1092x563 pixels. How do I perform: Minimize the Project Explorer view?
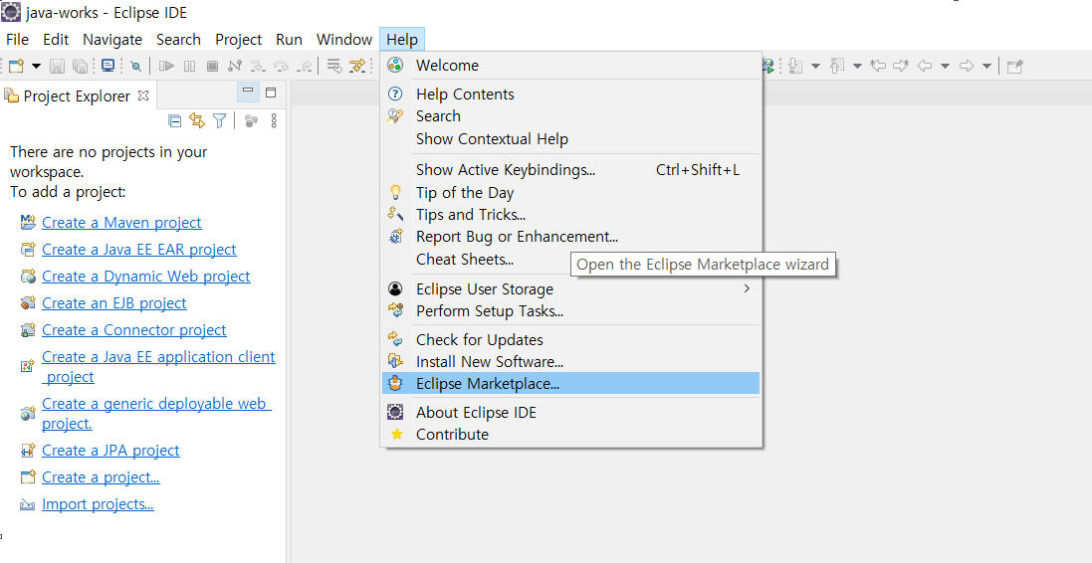pos(248,92)
